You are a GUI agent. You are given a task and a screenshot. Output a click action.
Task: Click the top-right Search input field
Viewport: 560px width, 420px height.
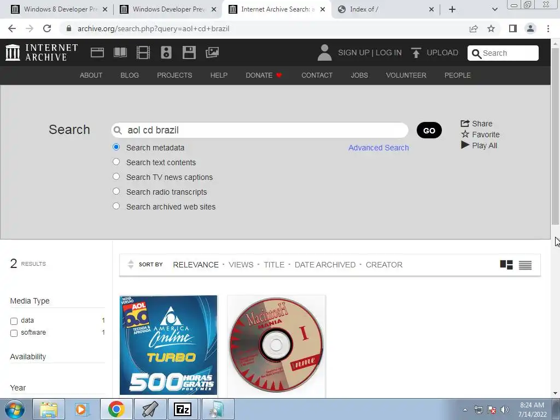503,53
